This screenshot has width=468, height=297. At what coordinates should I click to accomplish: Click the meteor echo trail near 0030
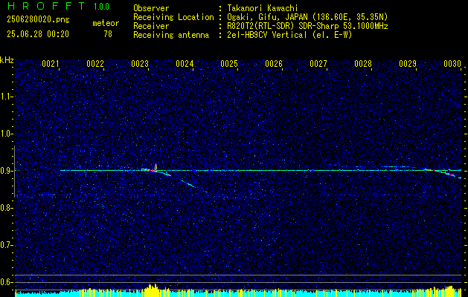coord(444,173)
